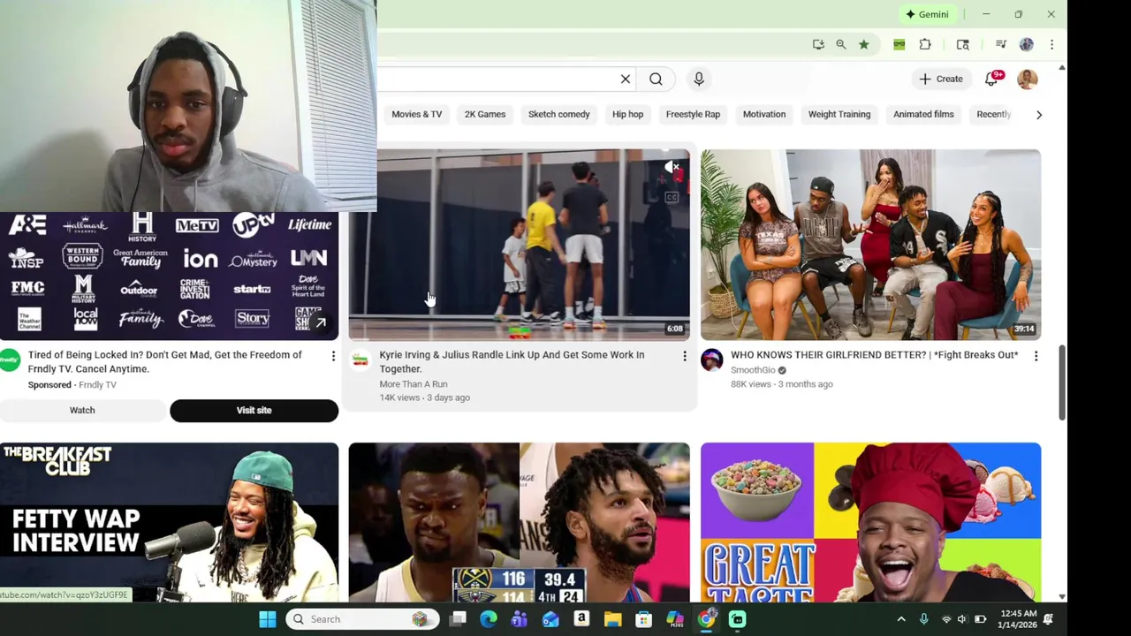This screenshot has width=1131, height=636.
Task: Start voice search with the microphone icon
Action: point(699,79)
